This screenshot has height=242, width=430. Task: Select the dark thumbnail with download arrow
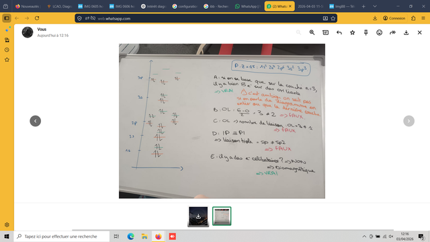click(198, 216)
